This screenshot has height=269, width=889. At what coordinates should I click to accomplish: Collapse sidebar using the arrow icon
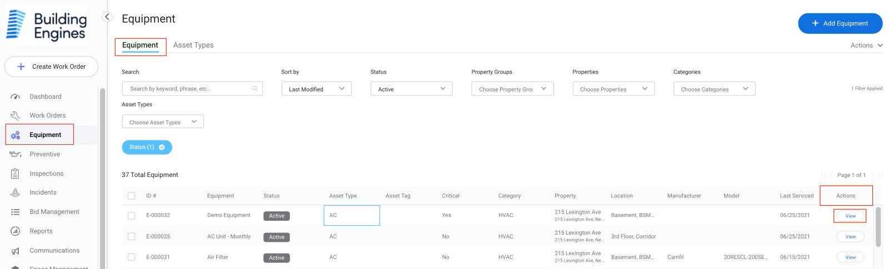point(107,17)
